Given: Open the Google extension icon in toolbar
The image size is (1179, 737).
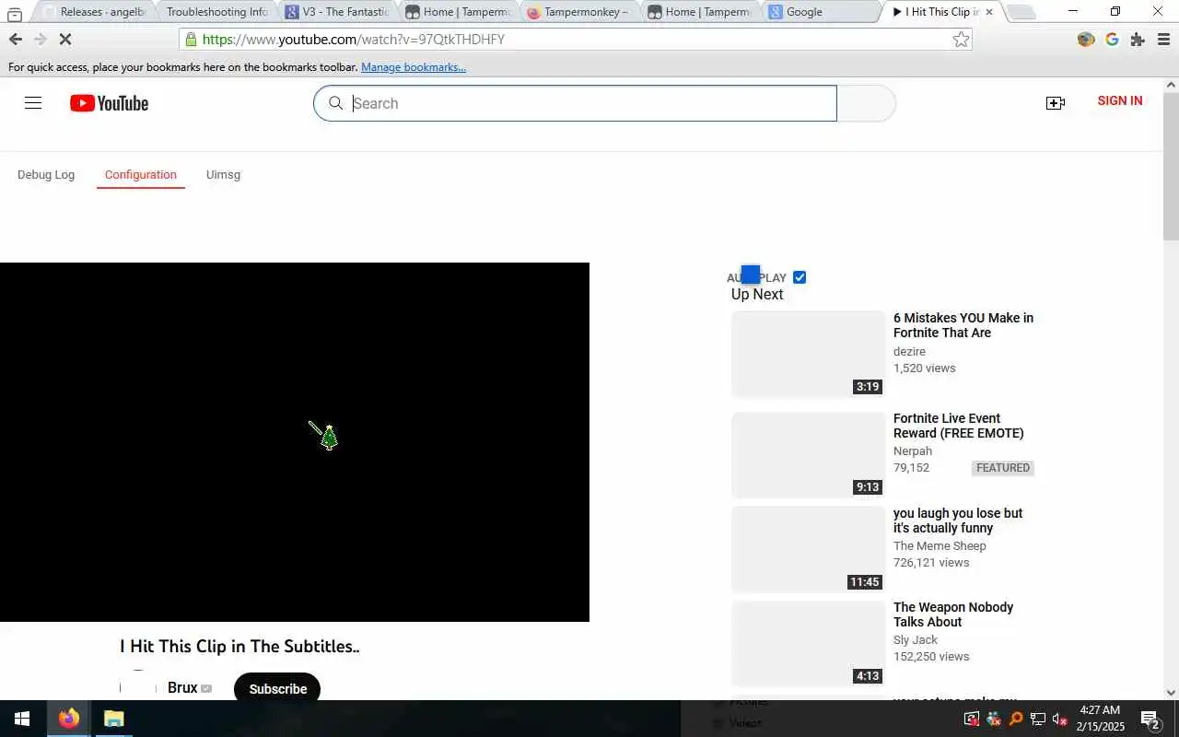Looking at the screenshot, I should pos(1112,39).
